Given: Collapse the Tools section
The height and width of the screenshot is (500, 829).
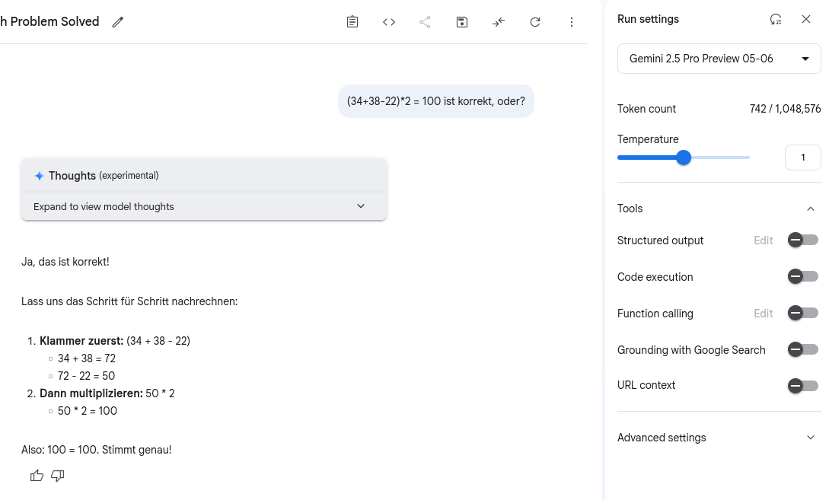Looking at the screenshot, I should [x=810, y=209].
